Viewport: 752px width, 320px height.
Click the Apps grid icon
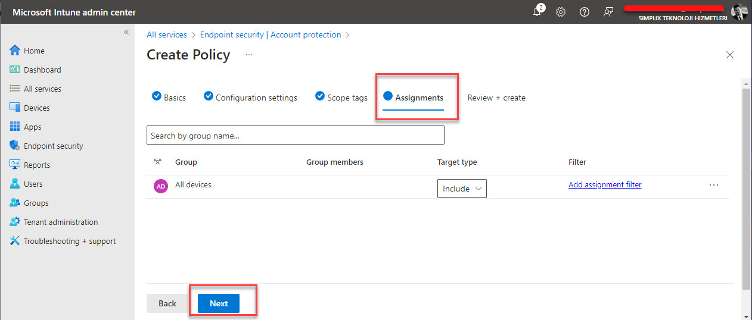[x=15, y=127]
